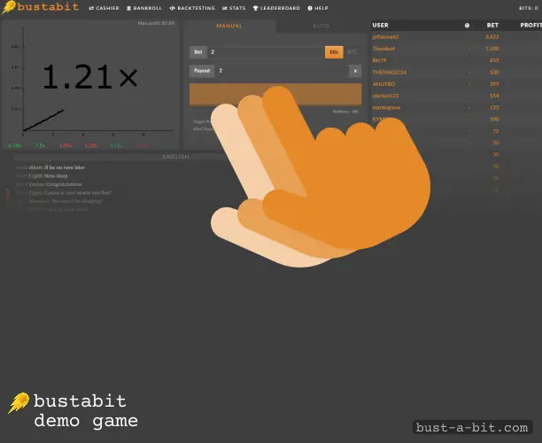542x443 pixels.
Task: Toggle the Hotkeys off setting
Action: tap(345, 112)
